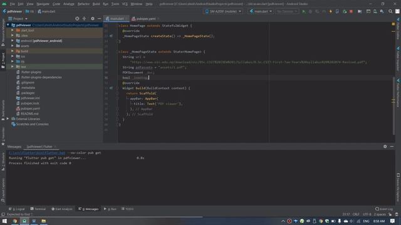Expand the assets folder
401x225 pixels.
click(13, 46)
